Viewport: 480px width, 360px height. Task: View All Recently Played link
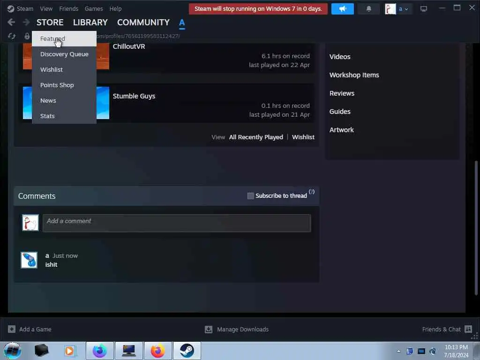point(256,137)
